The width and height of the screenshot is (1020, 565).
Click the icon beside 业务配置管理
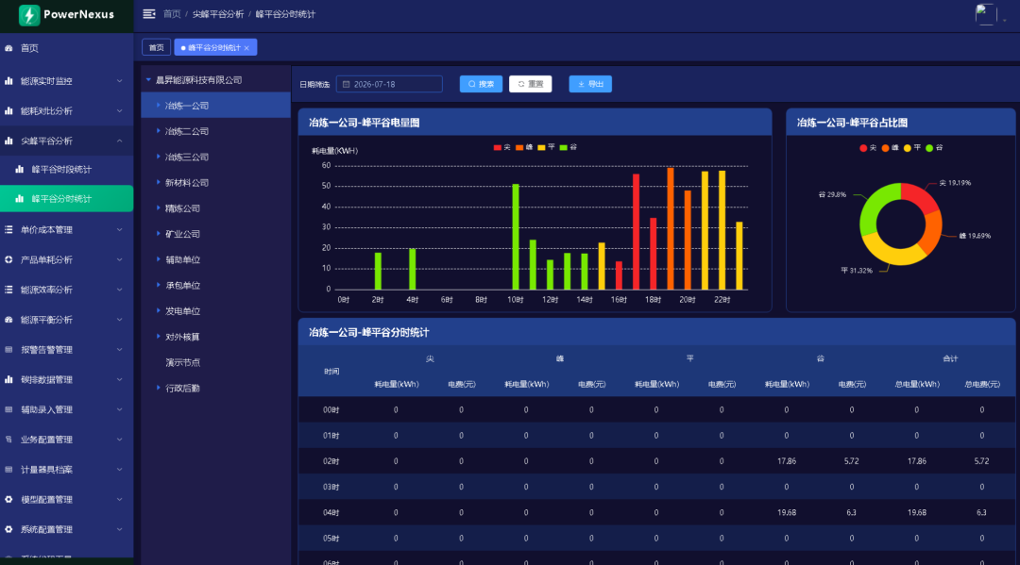pyautogui.click(x=9, y=440)
